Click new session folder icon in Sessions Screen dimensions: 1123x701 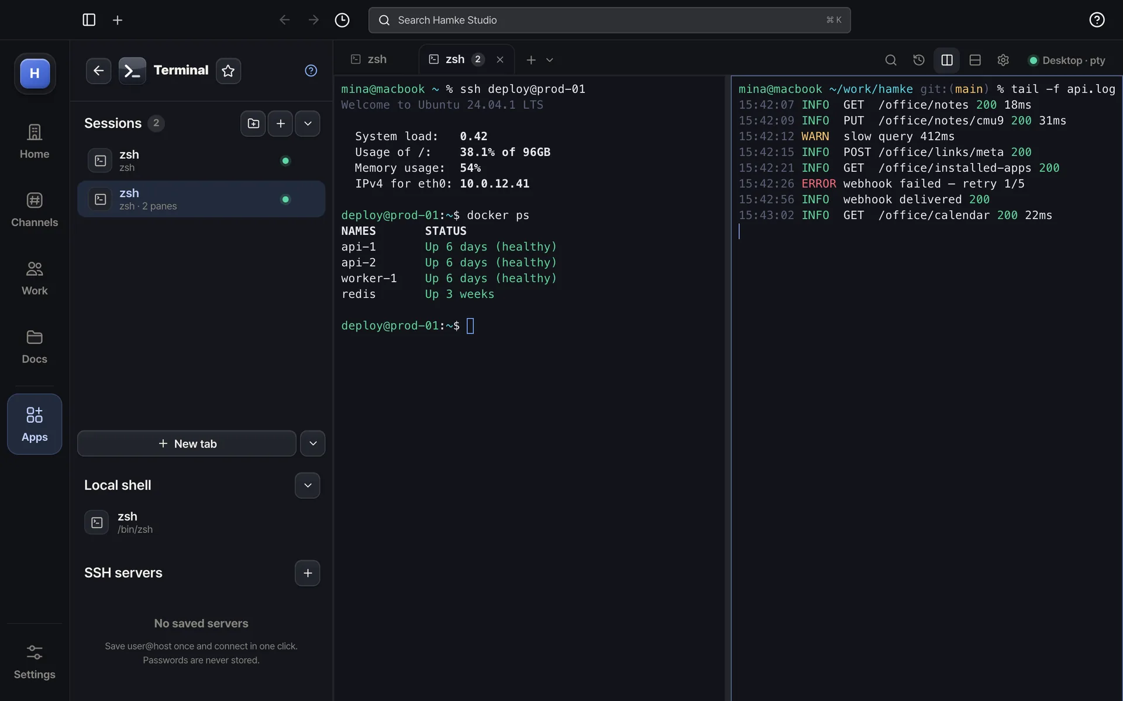coord(253,123)
